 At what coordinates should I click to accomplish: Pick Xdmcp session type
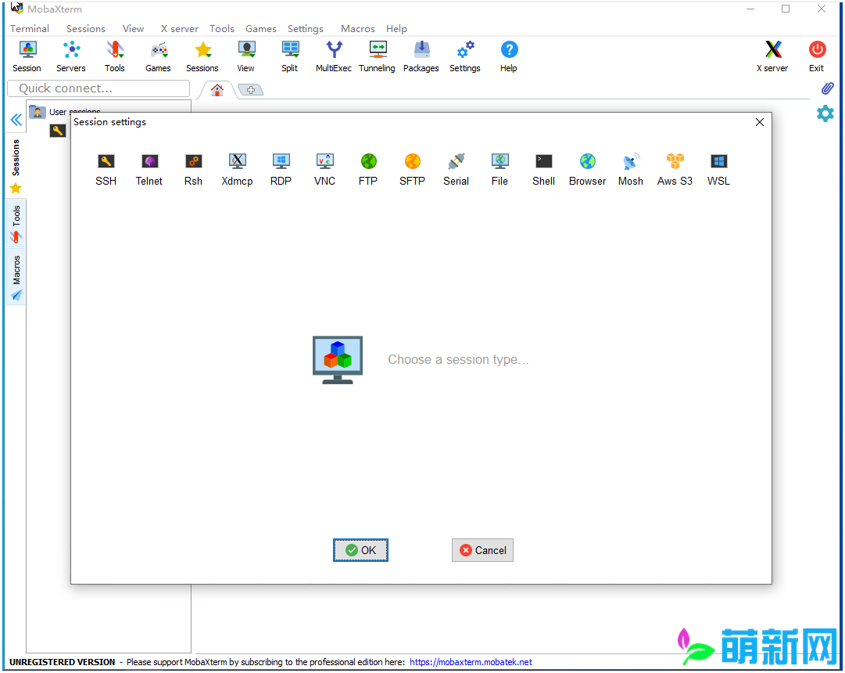237,170
